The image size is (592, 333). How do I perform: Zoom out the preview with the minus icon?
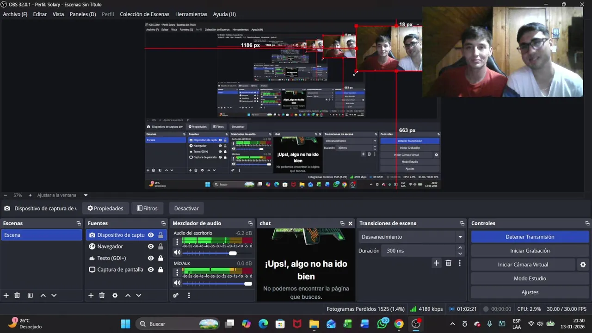6,195
